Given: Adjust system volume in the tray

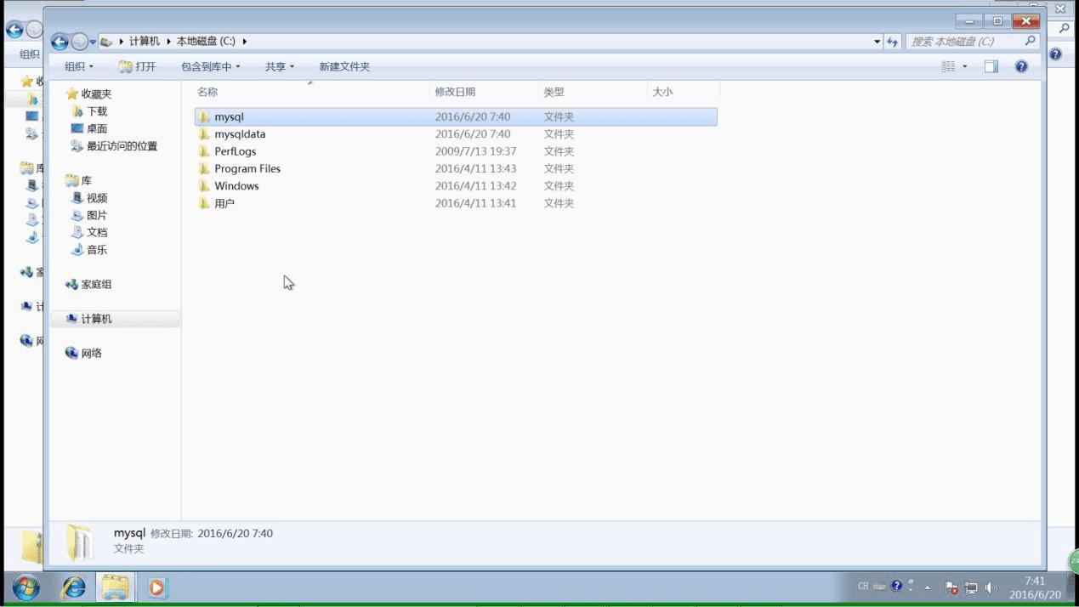Looking at the screenshot, I should [991, 586].
